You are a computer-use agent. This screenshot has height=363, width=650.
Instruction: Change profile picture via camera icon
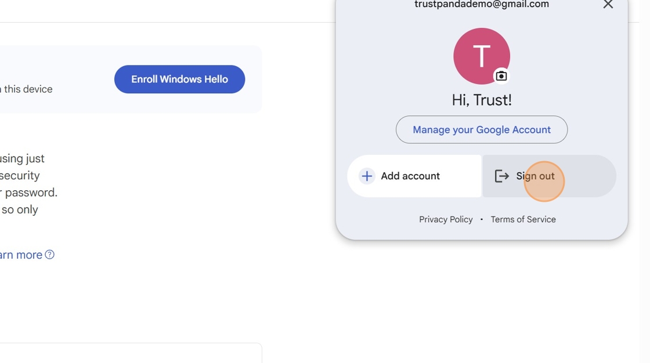501,76
